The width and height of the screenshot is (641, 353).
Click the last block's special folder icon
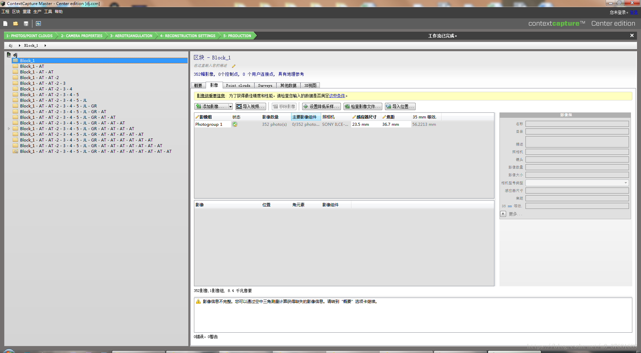click(x=15, y=151)
